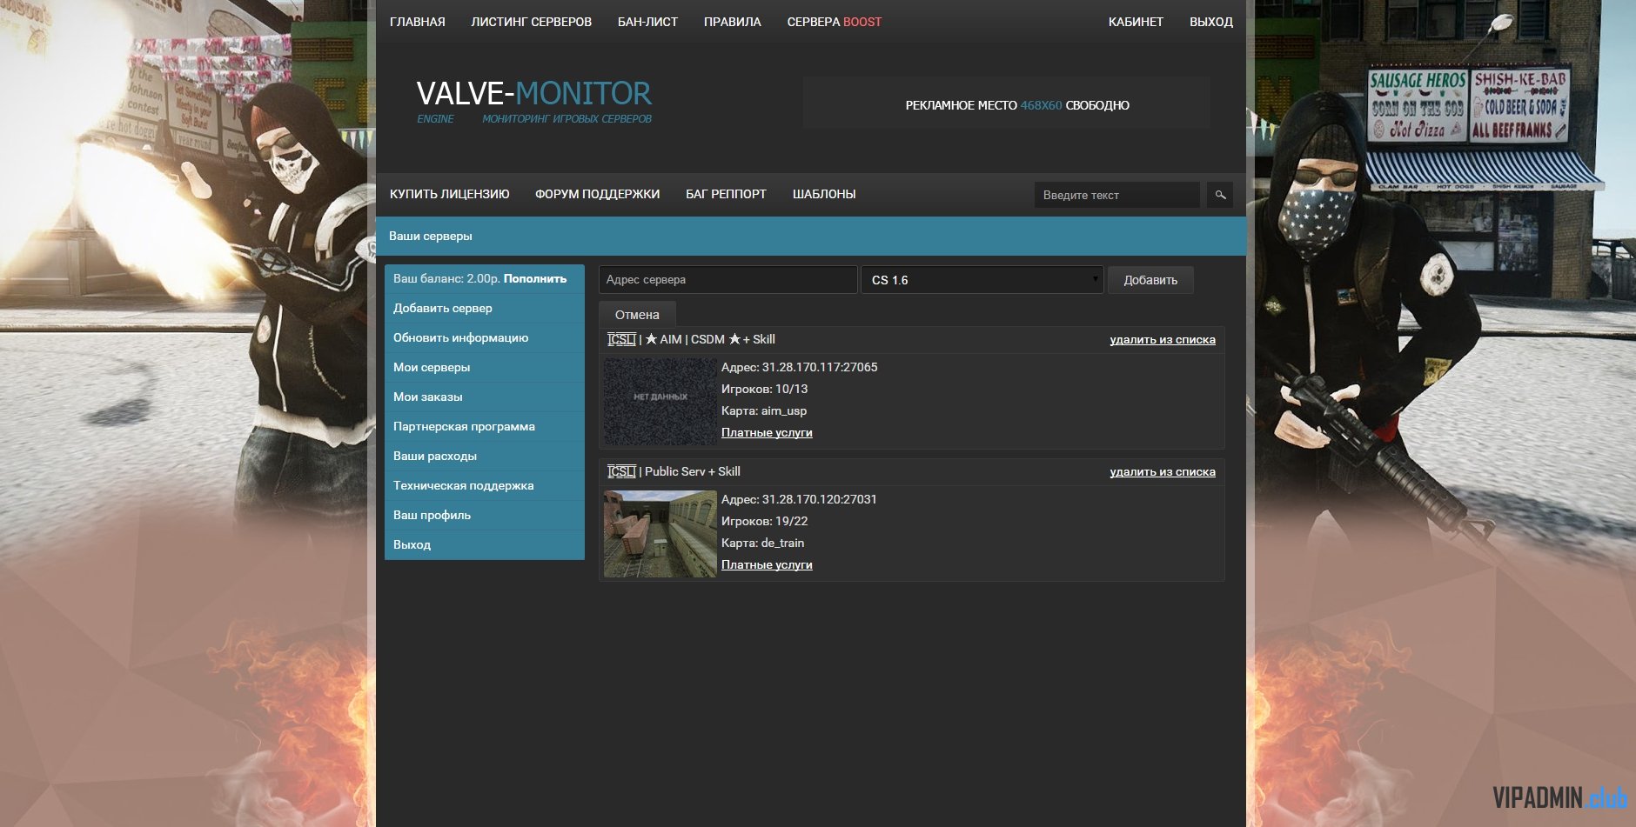Click the de_train map thumbnail
1636x827 pixels.
[660, 534]
